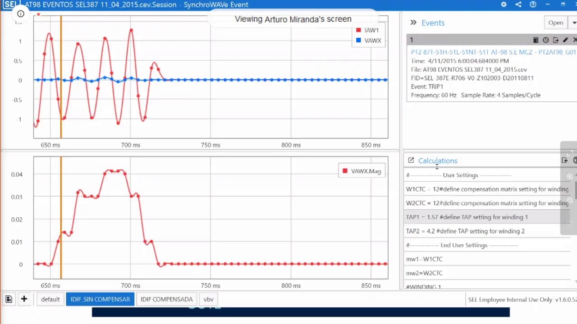Export calculations using the export icon

coord(564,160)
